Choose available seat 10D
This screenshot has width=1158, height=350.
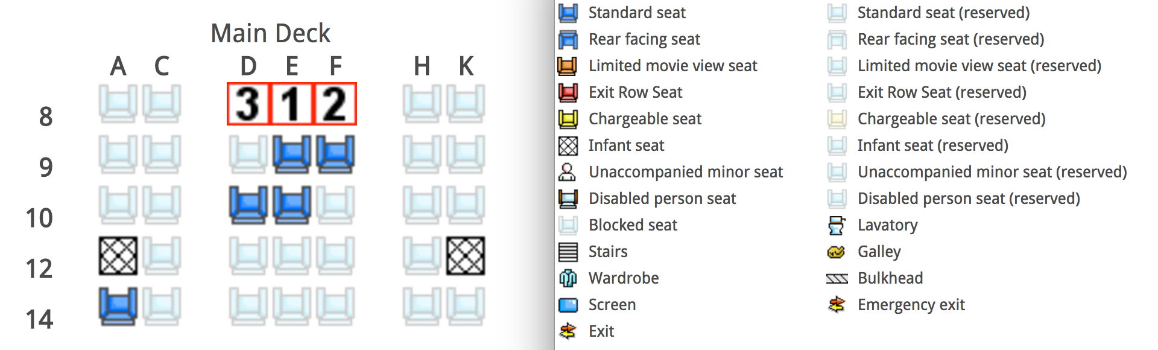pyautogui.click(x=248, y=205)
